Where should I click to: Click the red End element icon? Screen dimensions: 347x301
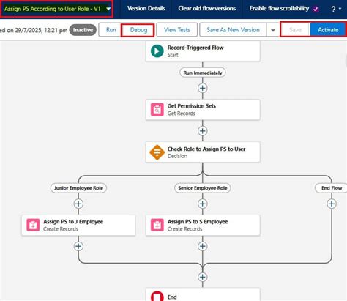(x=157, y=296)
